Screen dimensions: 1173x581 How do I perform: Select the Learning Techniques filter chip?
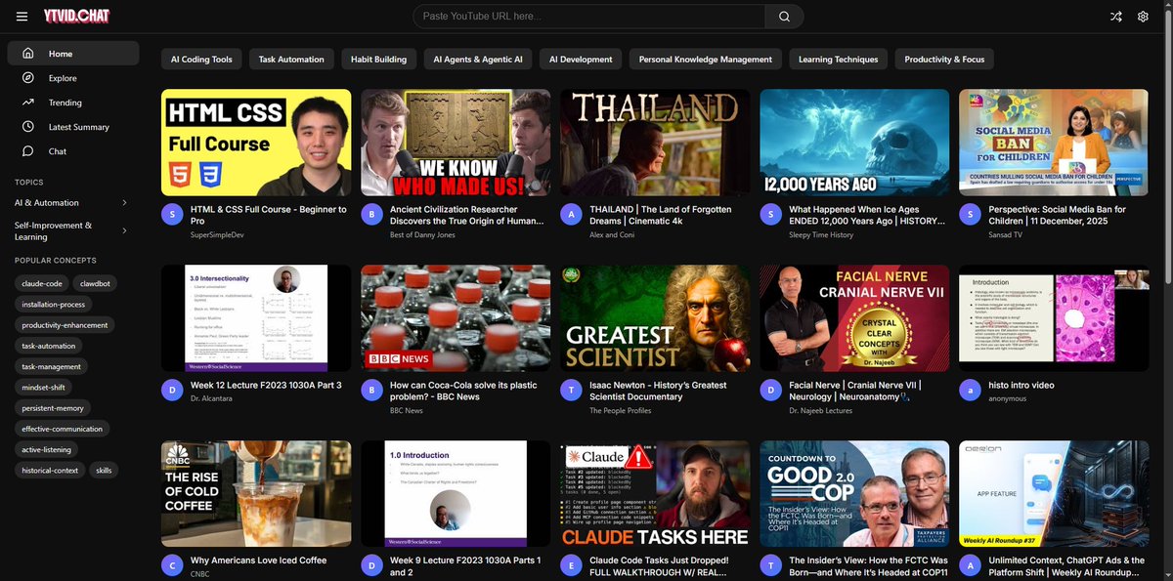(x=838, y=59)
